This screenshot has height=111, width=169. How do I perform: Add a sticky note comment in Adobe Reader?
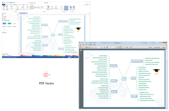point(124,47)
